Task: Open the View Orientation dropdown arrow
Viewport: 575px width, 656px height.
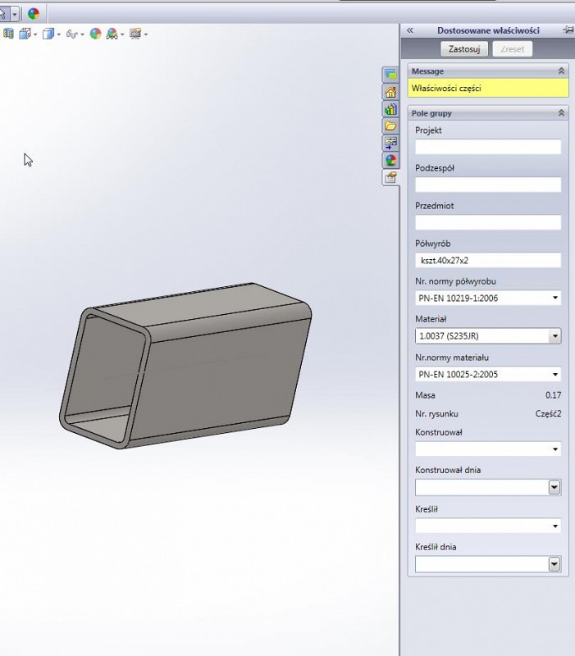Action: [x=35, y=34]
